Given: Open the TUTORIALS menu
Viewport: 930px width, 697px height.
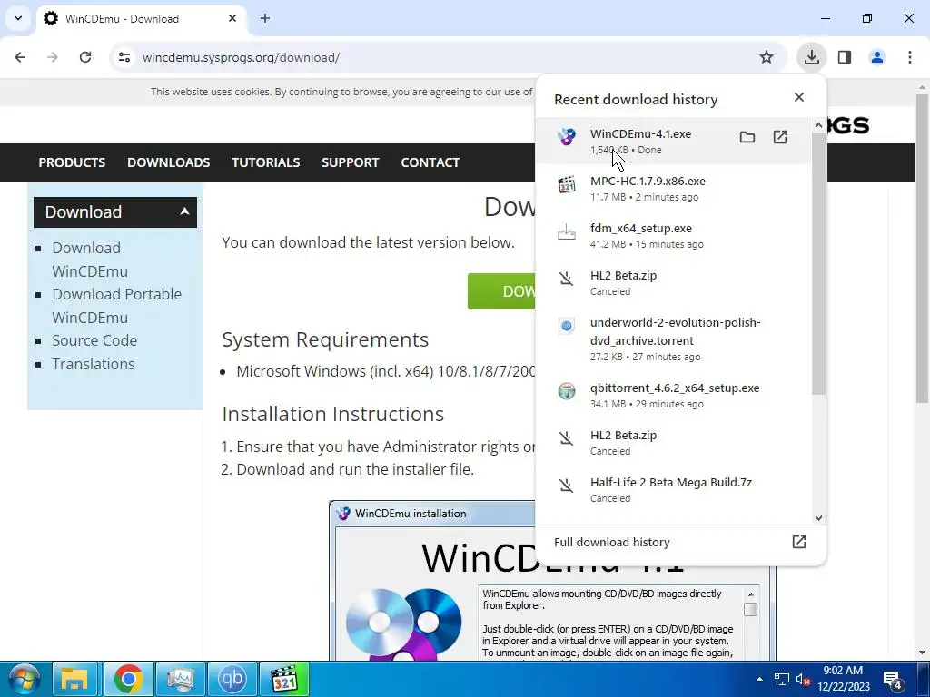Looking at the screenshot, I should click(266, 162).
